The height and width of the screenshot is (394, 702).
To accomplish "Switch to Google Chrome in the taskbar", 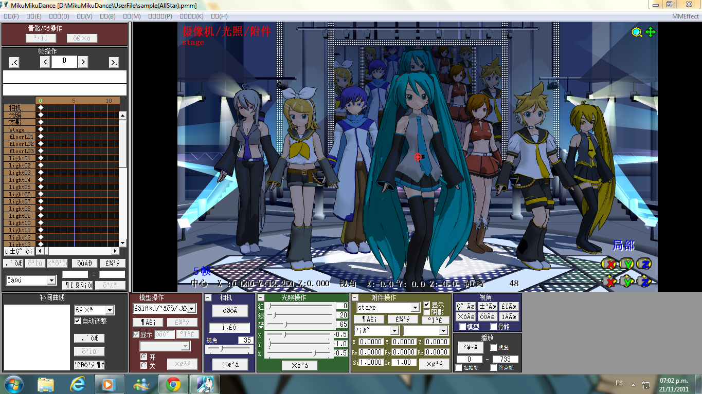I will pos(173,384).
